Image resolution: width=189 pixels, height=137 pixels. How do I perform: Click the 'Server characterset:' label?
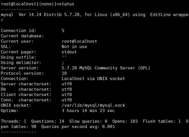[26, 84]
